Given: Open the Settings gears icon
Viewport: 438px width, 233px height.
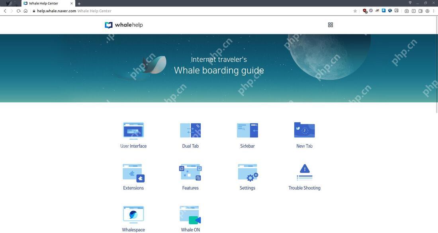Looking at the screenshot, I should click(x=248, y=173).
